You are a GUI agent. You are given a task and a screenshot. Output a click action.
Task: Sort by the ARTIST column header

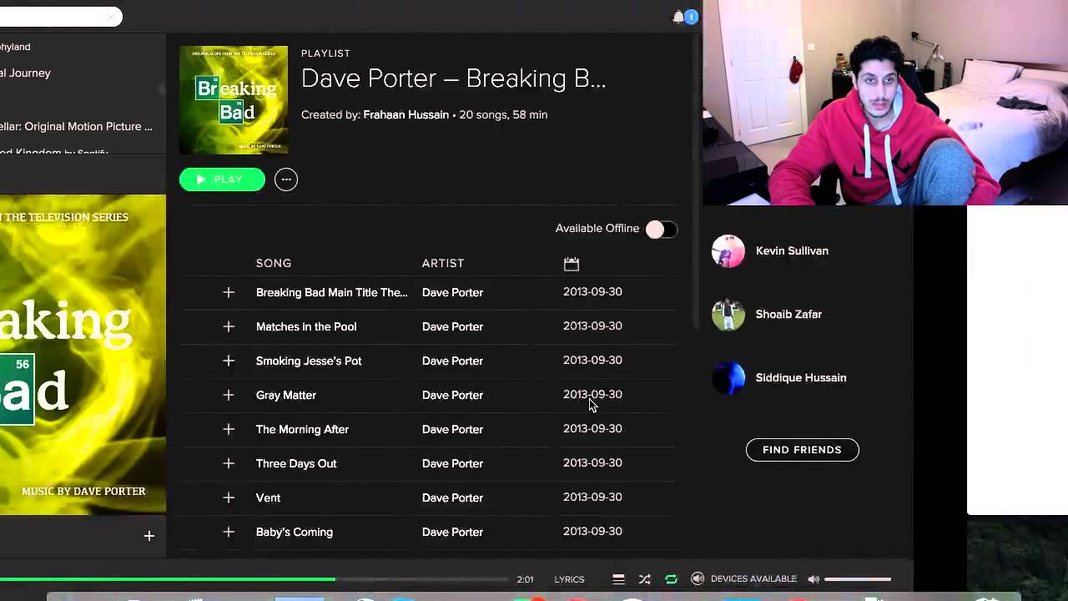[x=443, y=263]
